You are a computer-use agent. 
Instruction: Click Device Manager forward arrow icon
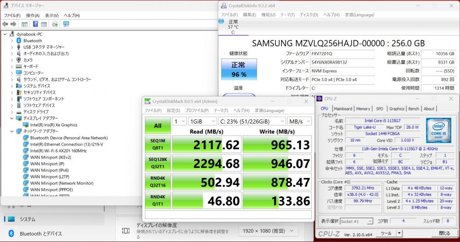pos(13,24)
